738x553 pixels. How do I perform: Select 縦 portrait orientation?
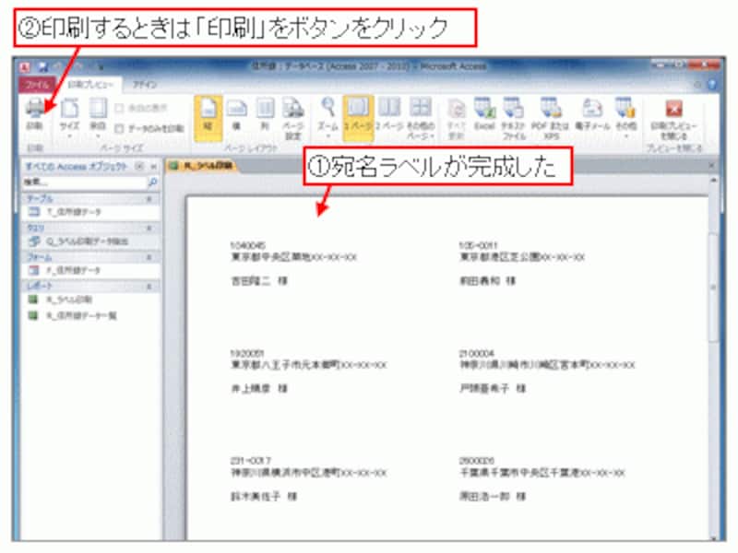pyautogui.click(x=208, y=118)
